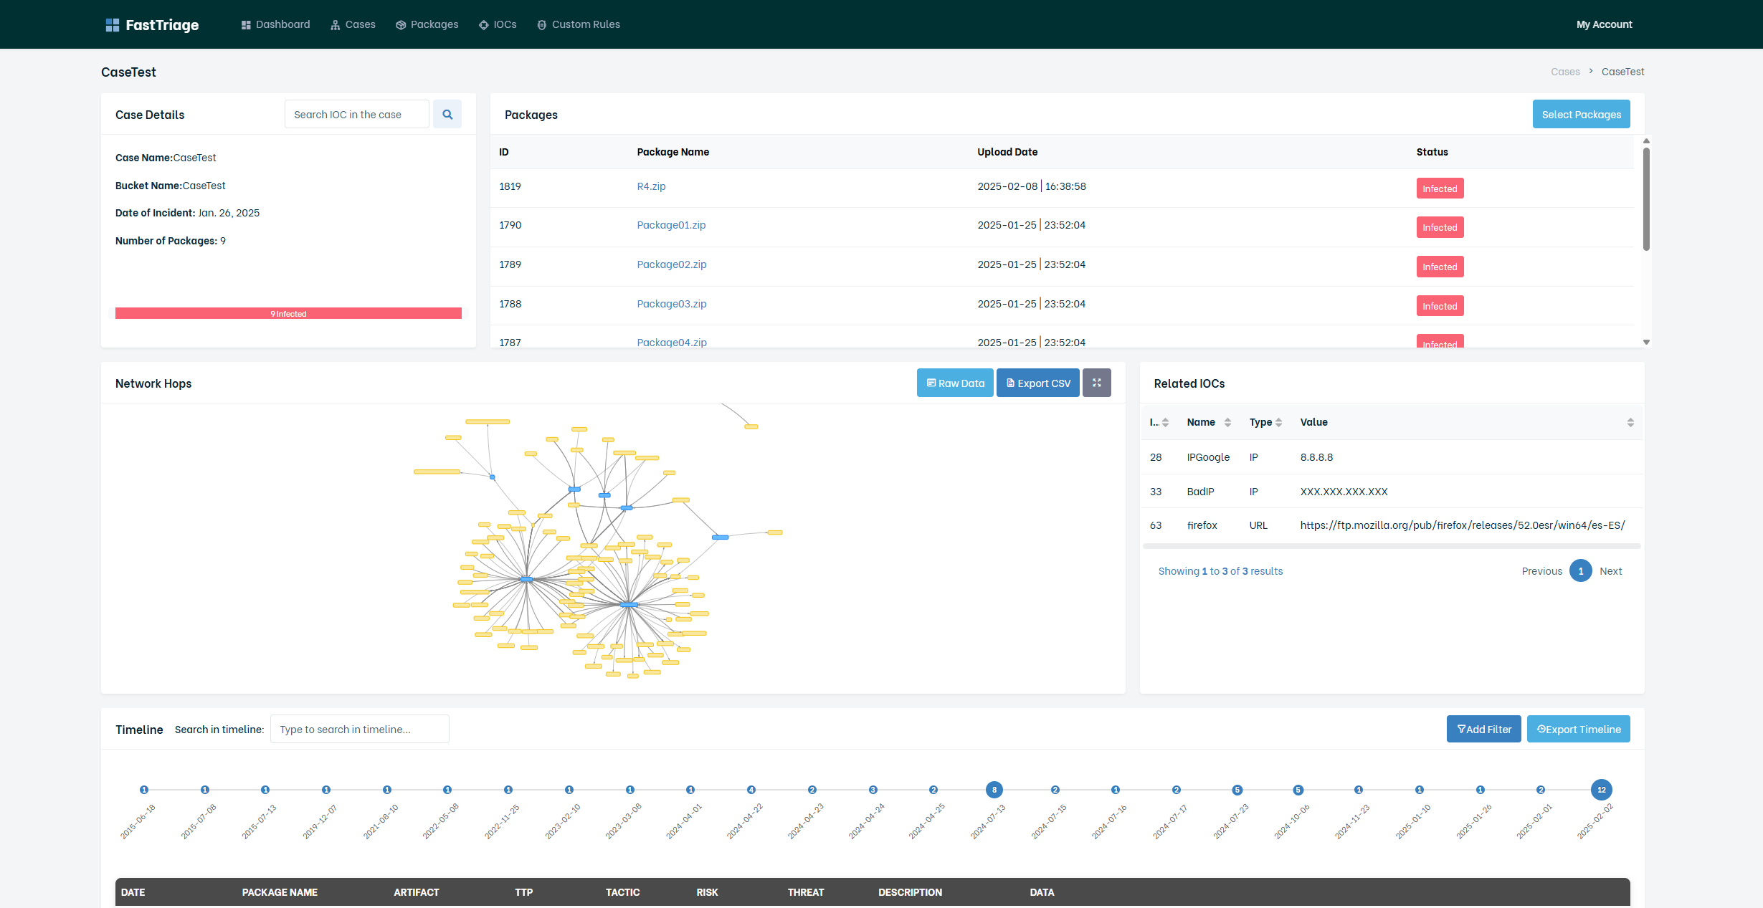Open R4.zip package link

[651, 186]
